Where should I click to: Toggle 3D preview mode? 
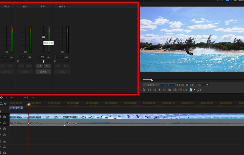(191, 90)
